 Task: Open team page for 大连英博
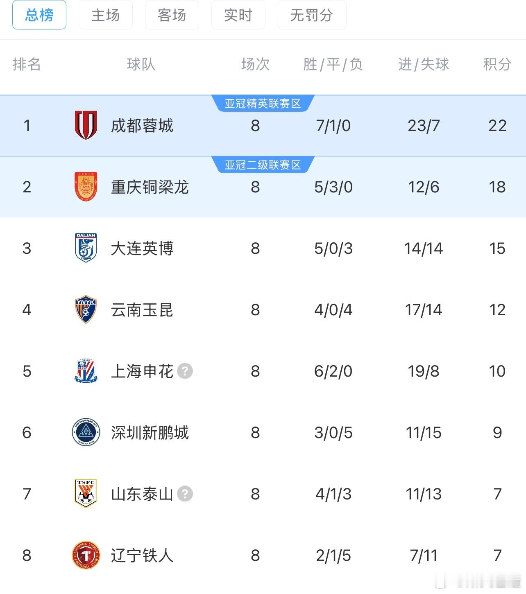click(142, 248)
